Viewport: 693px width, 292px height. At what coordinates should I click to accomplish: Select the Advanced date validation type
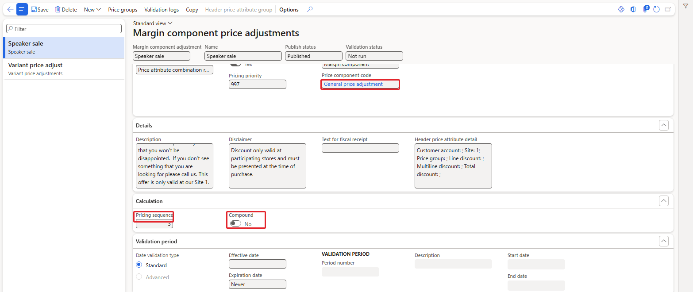coord(139,277)
